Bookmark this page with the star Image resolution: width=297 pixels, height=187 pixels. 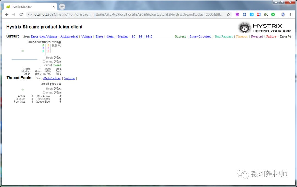click(229, 15)
